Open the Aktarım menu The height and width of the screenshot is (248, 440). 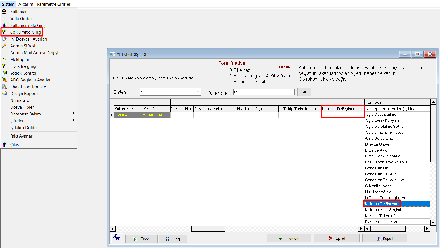(26, 4)
